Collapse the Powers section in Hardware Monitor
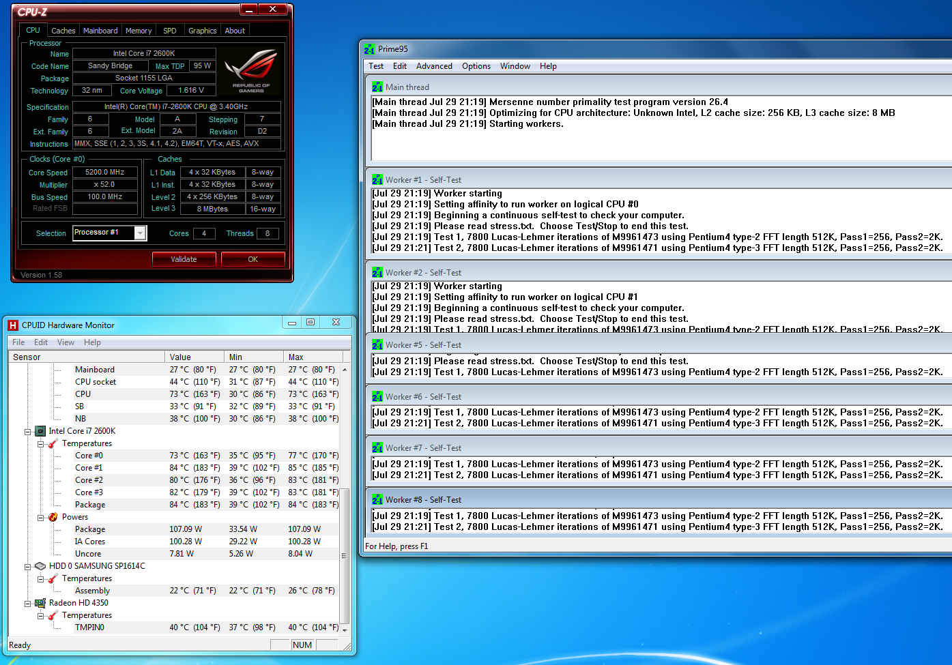The image size is (952, 665). tap(40, 518)
